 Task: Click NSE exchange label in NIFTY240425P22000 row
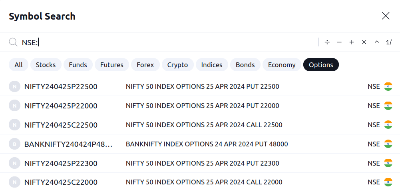coord(374,106)
